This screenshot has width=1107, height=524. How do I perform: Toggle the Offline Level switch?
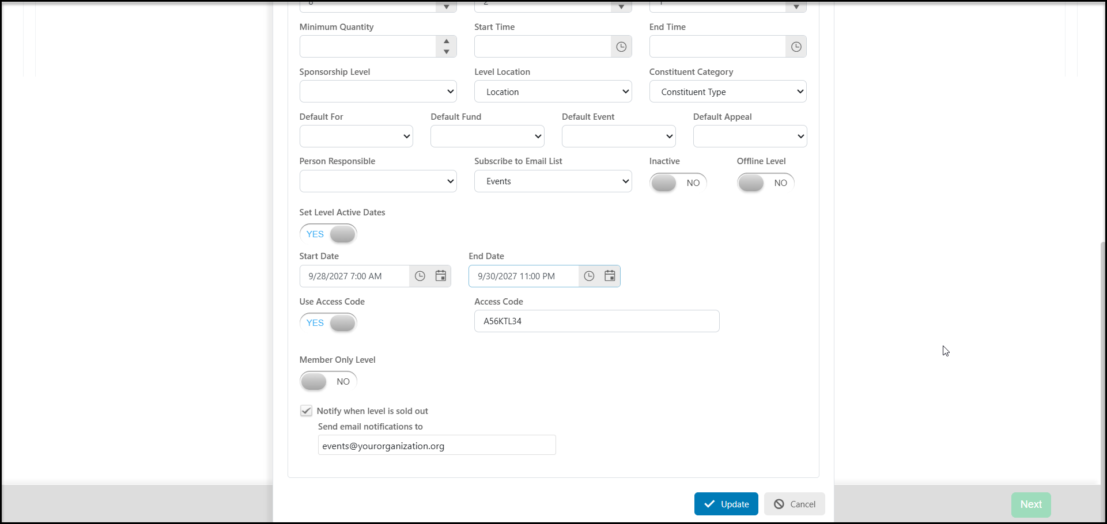click(x=765, y=183)
